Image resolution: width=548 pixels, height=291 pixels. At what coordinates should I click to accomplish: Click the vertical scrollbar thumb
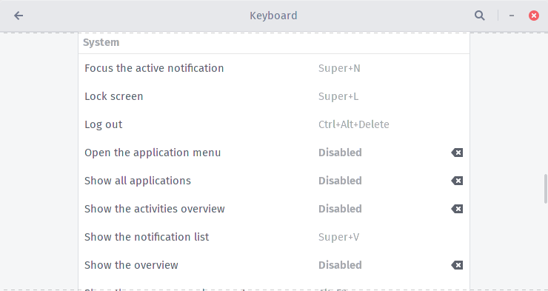tap(545, 189)
